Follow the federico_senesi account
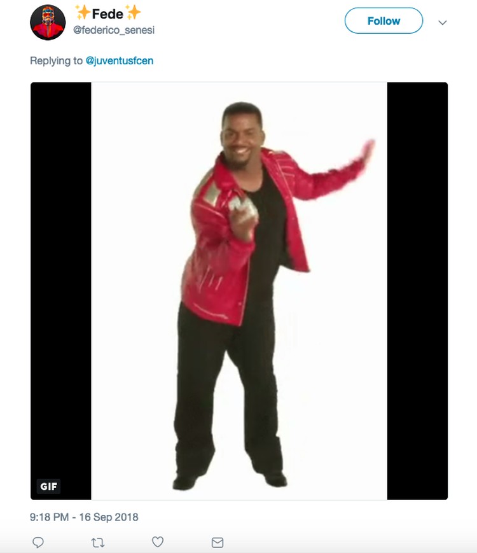 384,21
